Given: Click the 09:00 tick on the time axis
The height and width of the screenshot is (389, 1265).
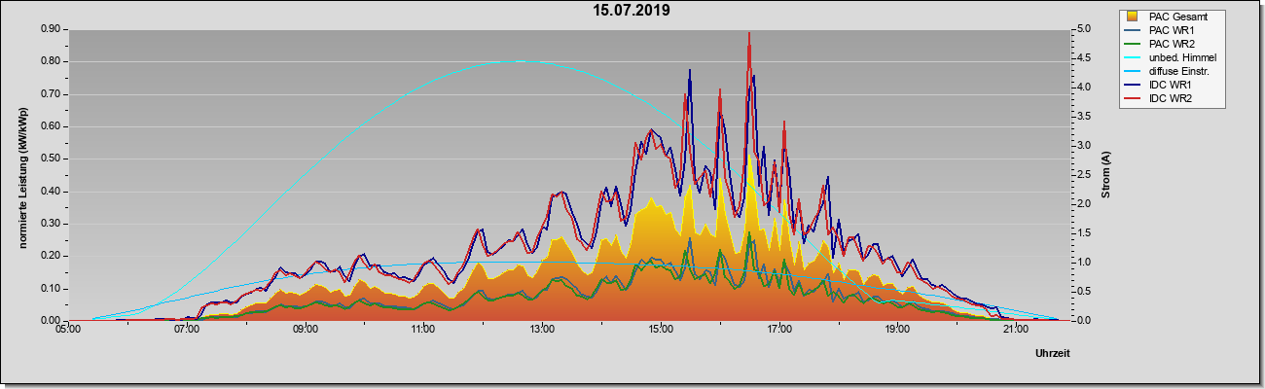Looking at the screenshot, I should point(305,330).
